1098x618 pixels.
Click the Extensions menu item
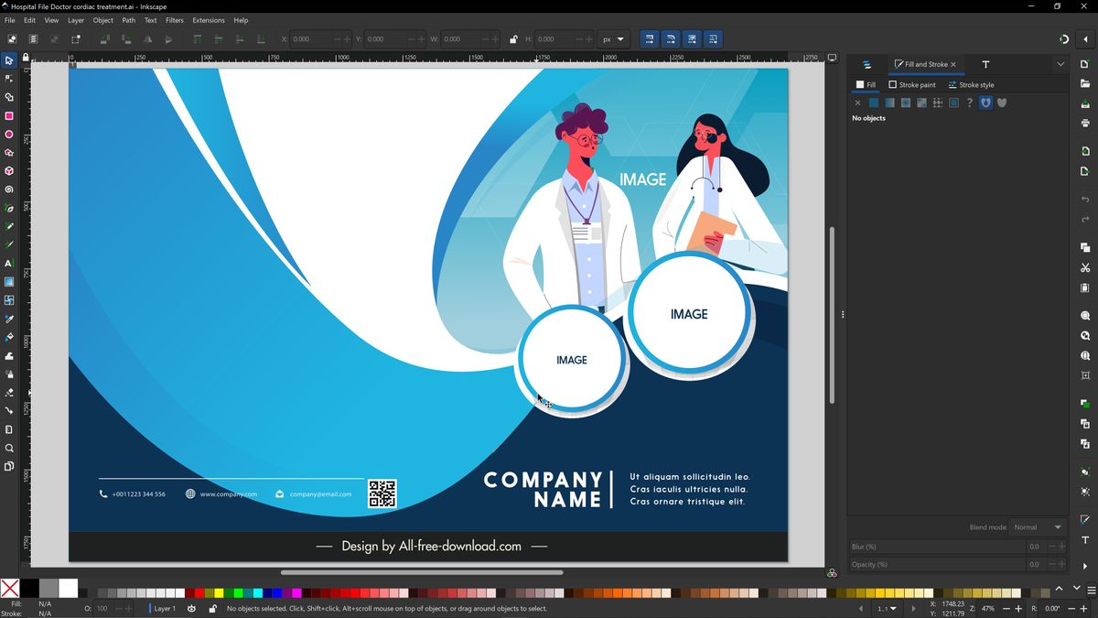pos(208,19)
